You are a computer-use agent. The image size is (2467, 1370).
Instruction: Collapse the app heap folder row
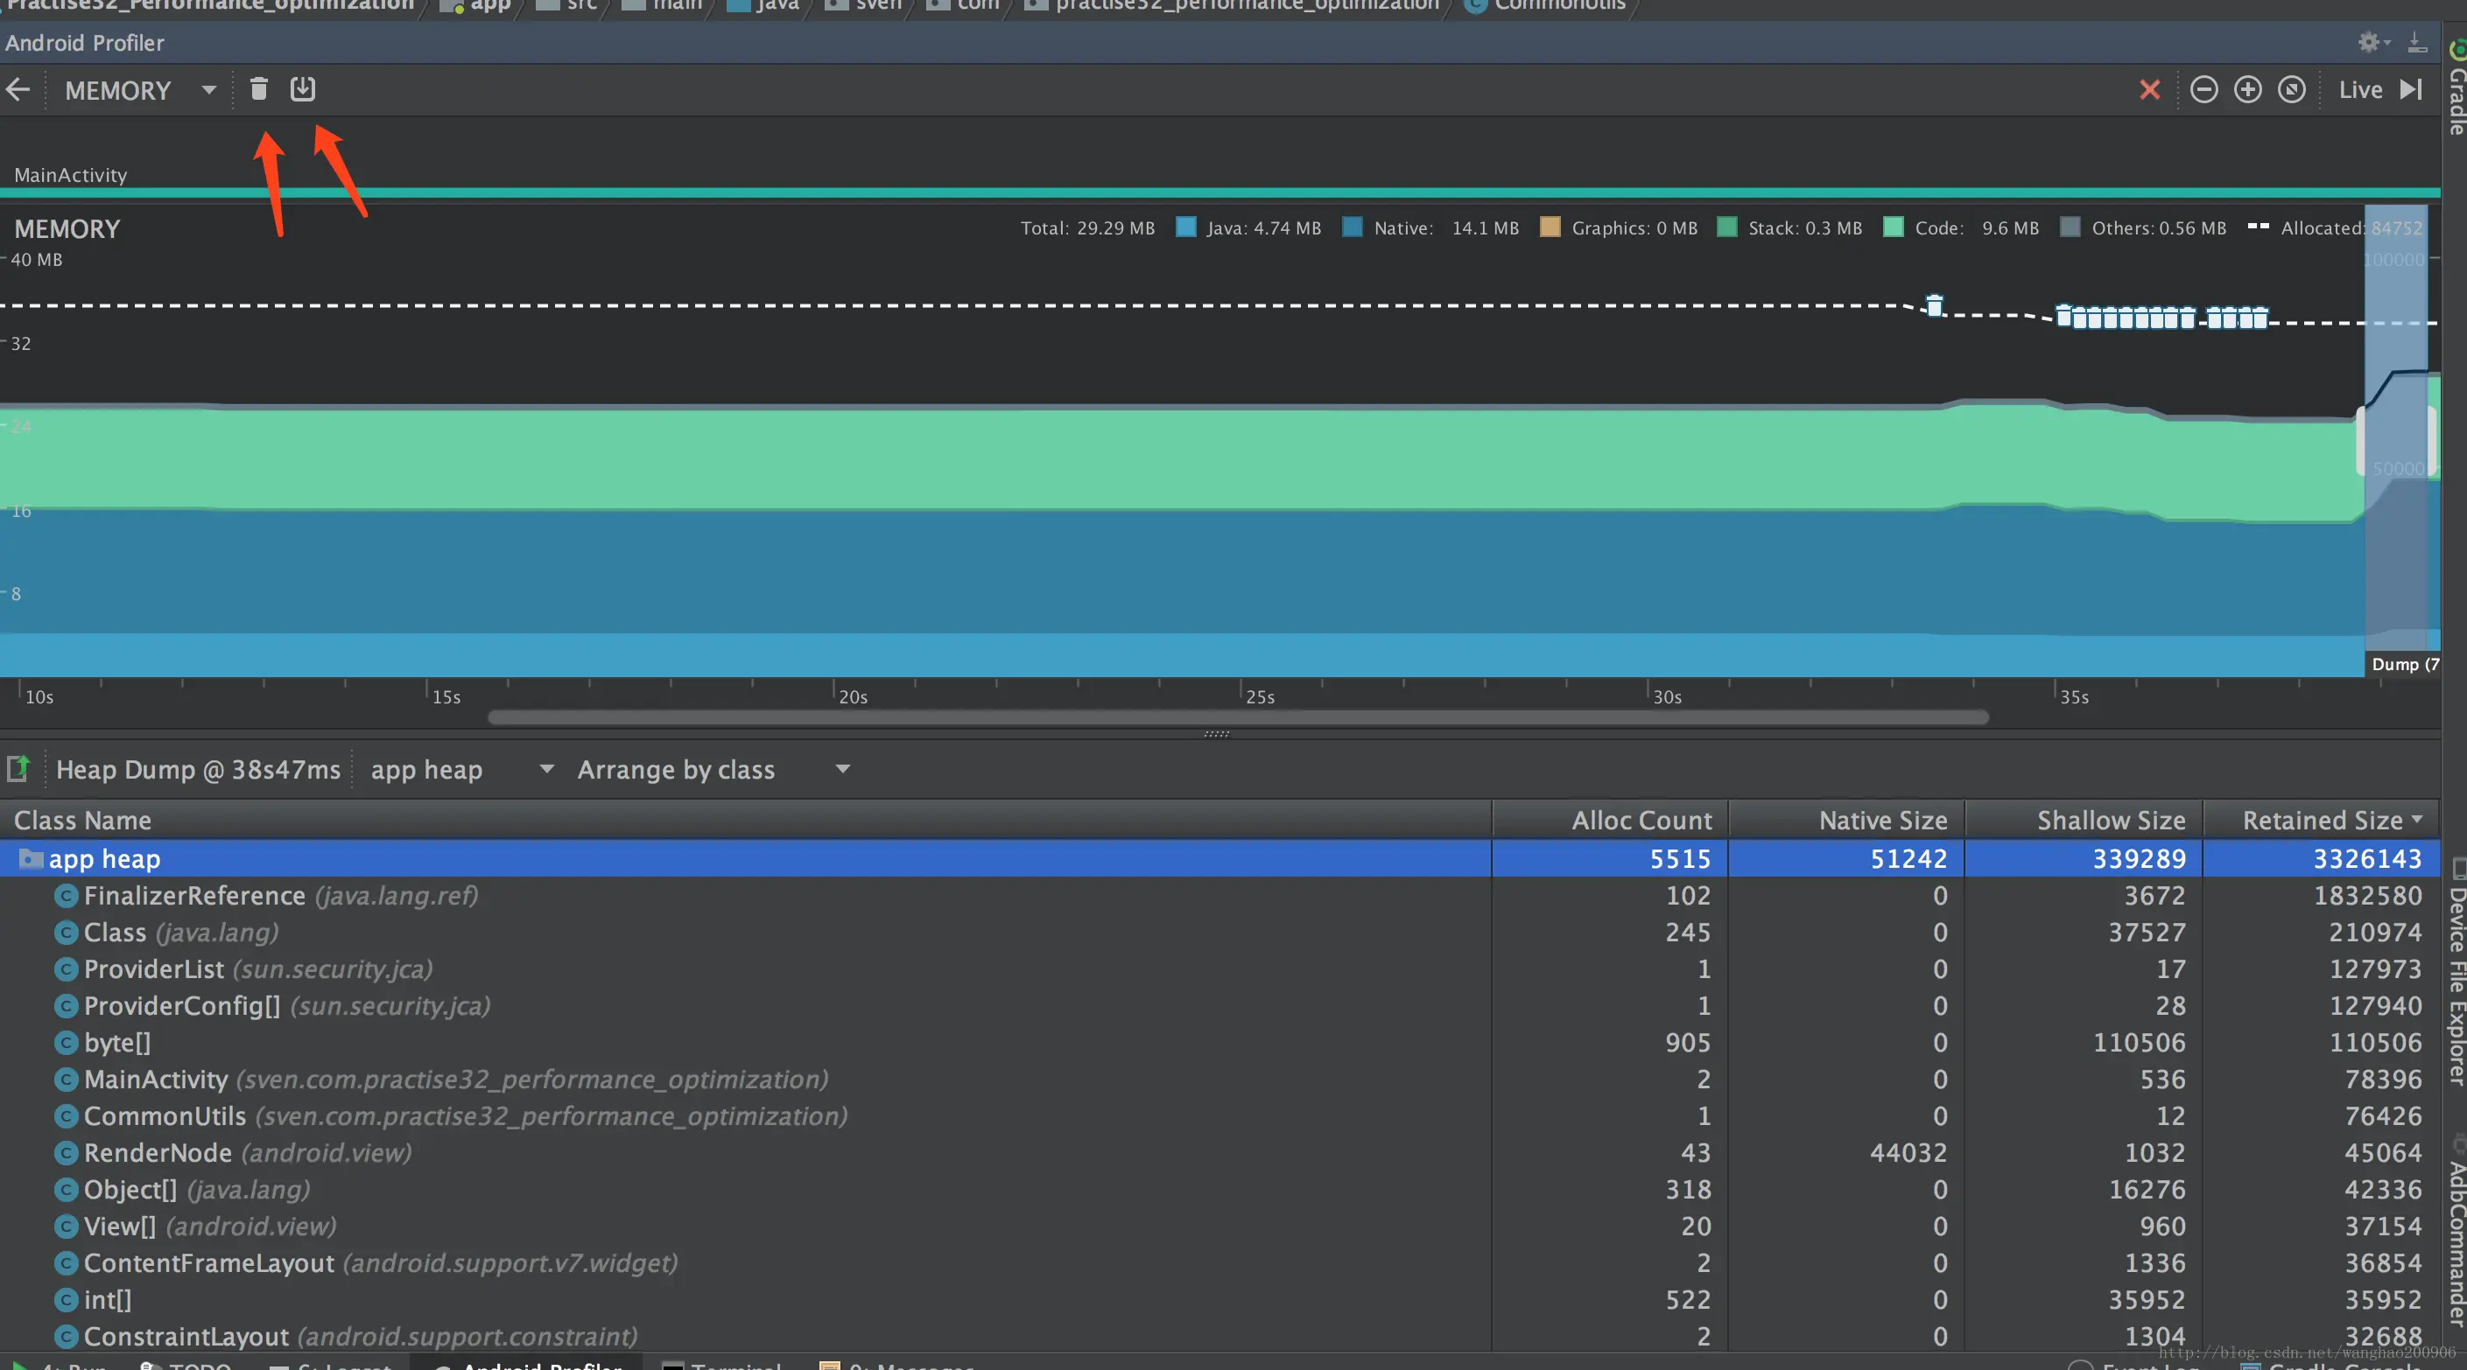[1220, 858]
